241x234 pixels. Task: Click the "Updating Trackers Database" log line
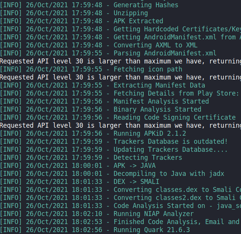170,149
